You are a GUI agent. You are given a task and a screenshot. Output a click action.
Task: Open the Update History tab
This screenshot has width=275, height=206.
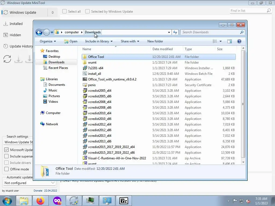[18, 46]
